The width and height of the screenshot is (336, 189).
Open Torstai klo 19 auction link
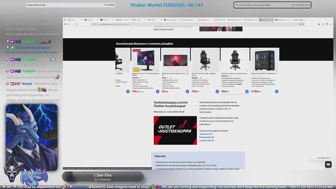click(x=207, y=134)
